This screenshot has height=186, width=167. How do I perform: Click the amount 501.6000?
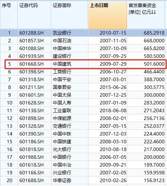(x=154, y=64)
